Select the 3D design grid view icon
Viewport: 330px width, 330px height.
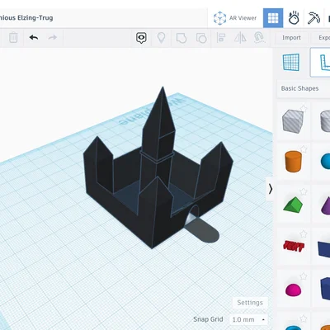[273, 18]
